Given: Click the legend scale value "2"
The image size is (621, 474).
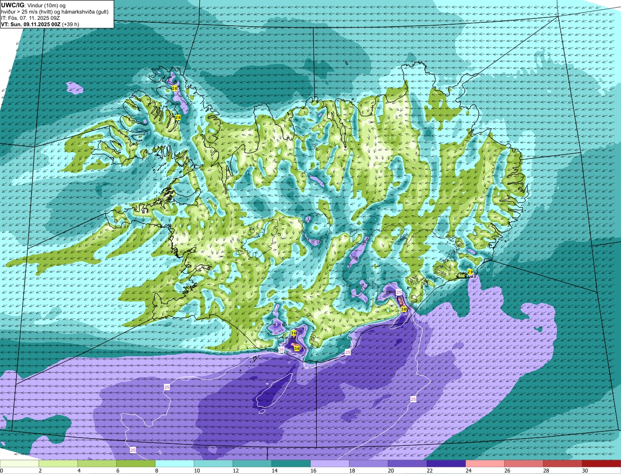Looking at the screenshot, I should point(40,471).
